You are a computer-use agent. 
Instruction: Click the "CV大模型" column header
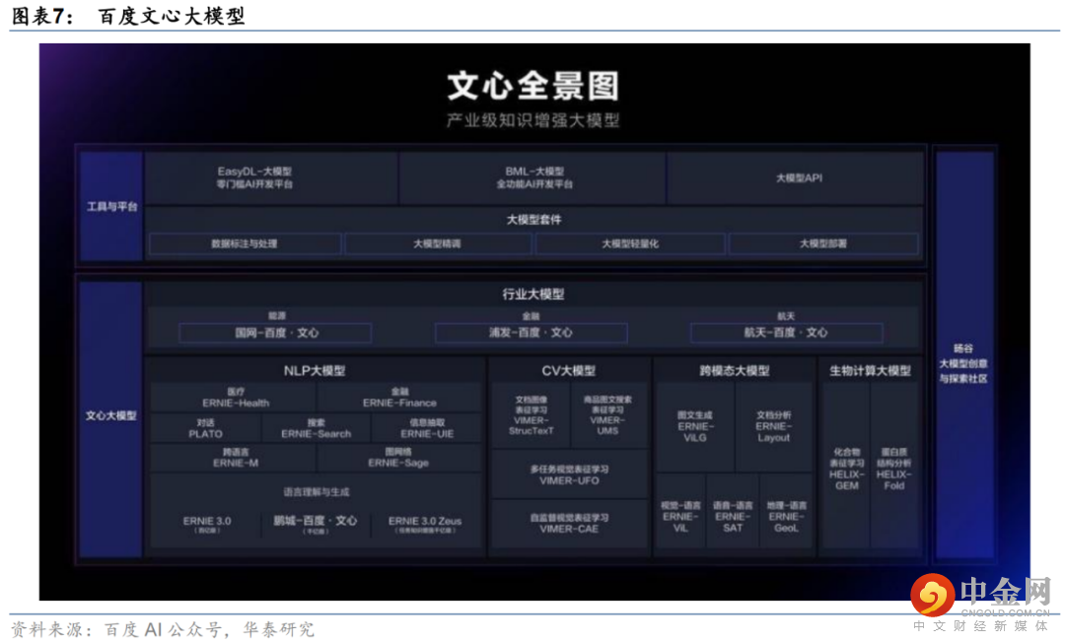pos(569,371)
